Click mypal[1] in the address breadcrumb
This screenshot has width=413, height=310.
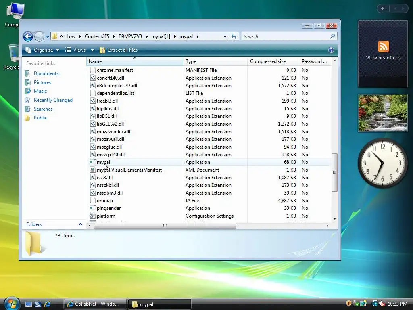tap(161, 36)
